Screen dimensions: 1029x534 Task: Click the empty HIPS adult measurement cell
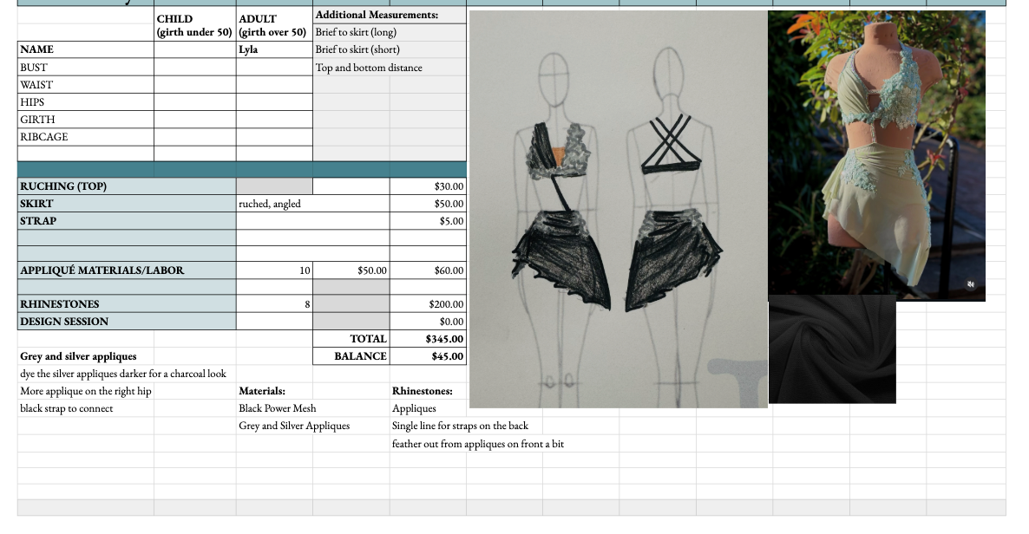[x=274, y=101]
